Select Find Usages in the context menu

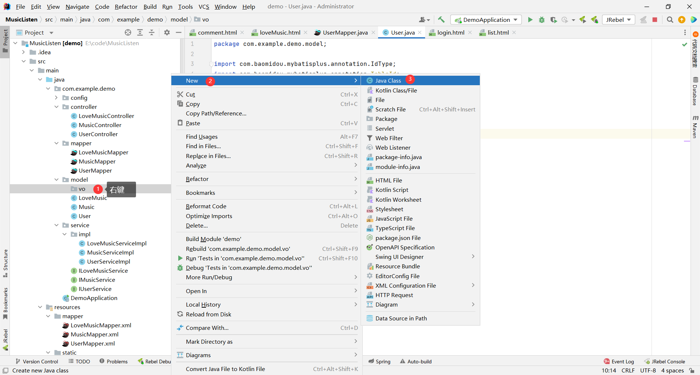[x=266, y=137]
